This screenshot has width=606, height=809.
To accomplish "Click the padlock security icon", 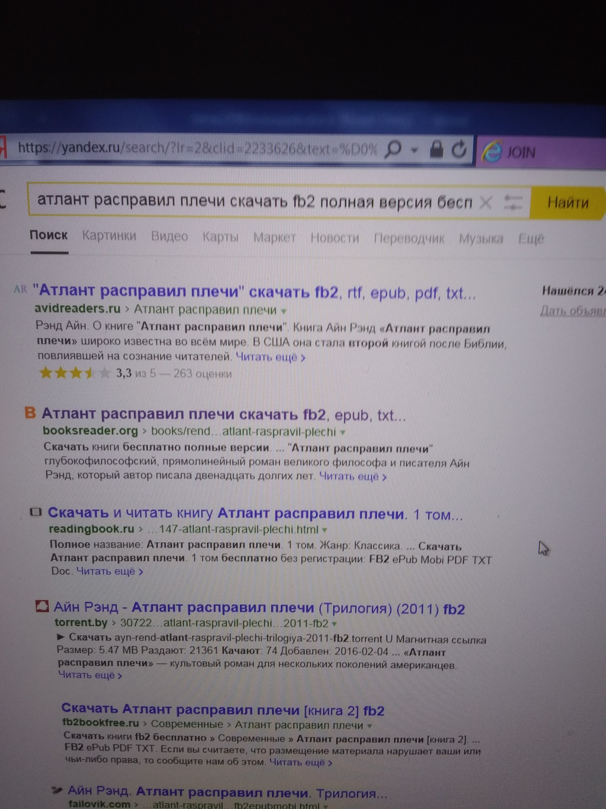I will click(x=436, y=149).
